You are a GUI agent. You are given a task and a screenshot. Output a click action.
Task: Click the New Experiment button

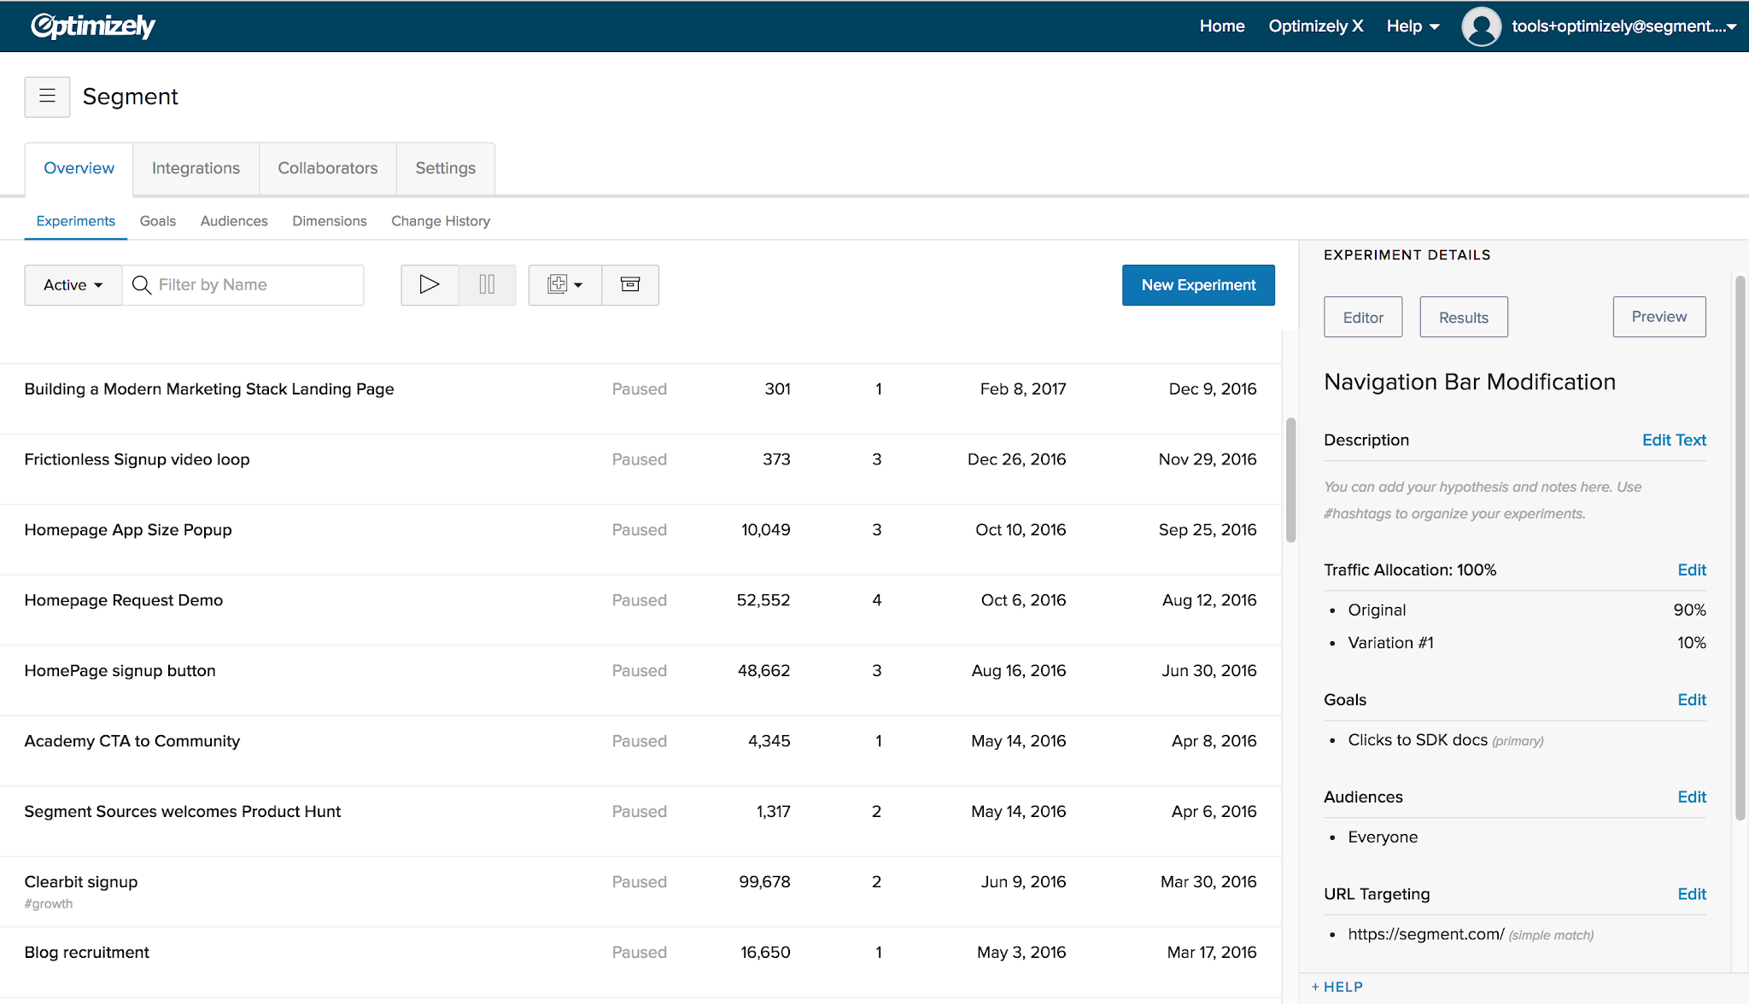coord(1197,284)
